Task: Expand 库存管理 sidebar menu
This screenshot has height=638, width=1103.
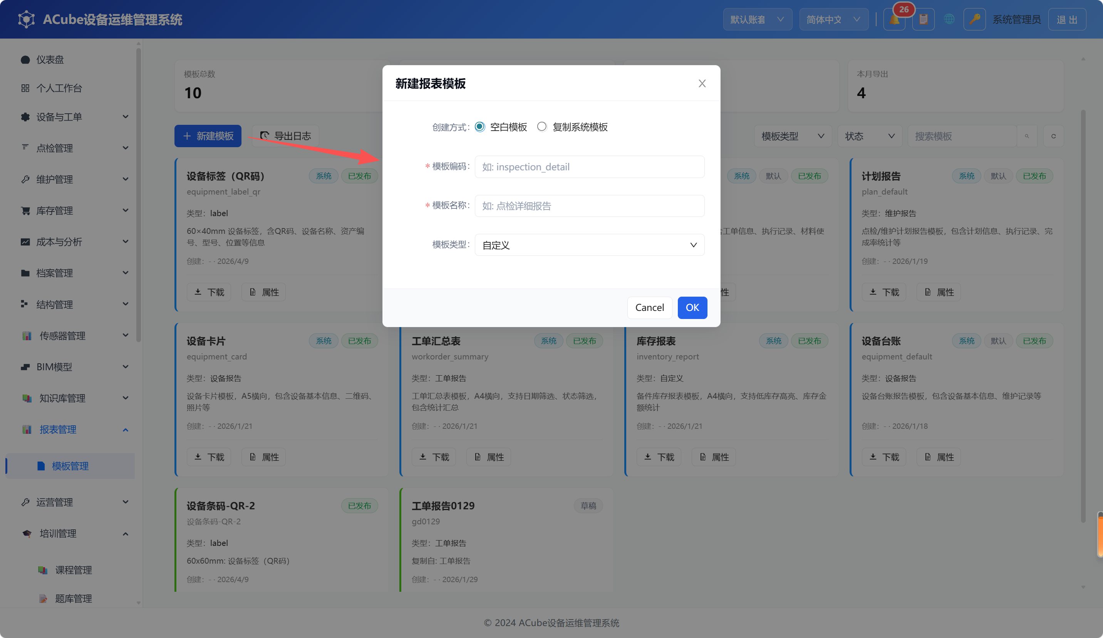Action: coord(74,211)
